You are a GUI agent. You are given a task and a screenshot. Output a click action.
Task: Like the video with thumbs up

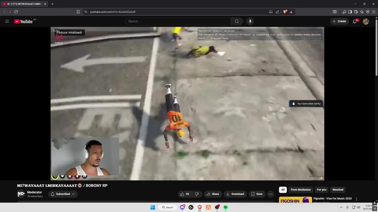tap(185, 194)
